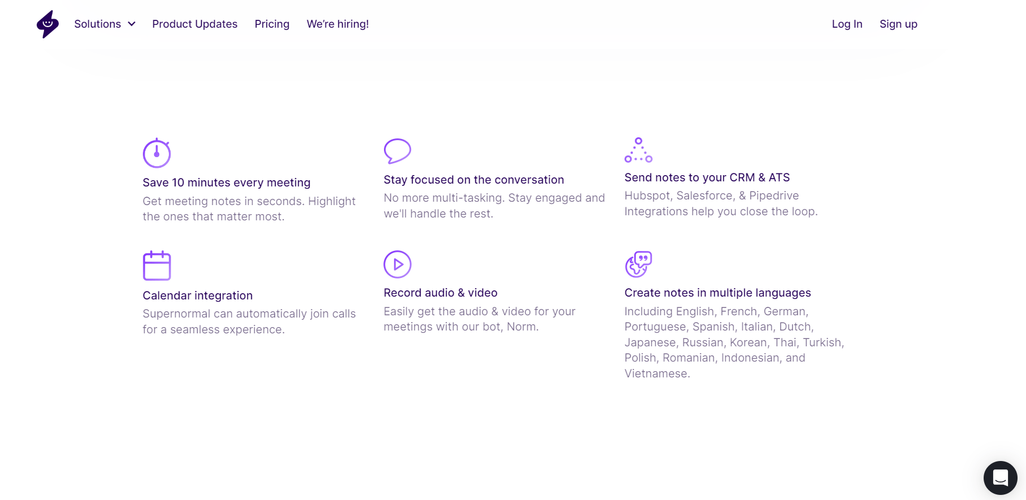Select the Save 10 minutes every meeting heading

226,182
